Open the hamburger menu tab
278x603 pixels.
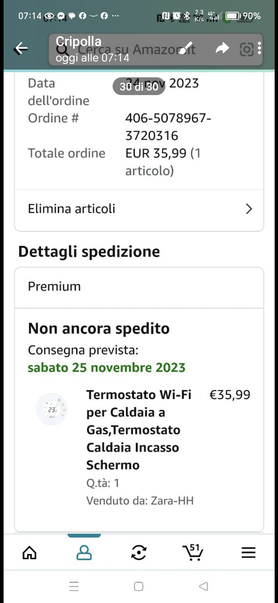[248, 552]
